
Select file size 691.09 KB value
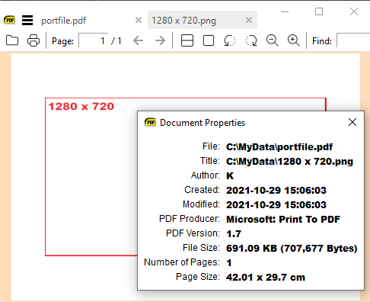pyautogui.click(x=292, y=249)
